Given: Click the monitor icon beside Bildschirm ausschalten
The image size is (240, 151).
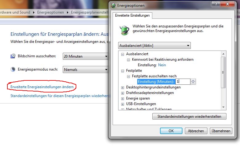Looking at the screenshot, I should (13, 56).
